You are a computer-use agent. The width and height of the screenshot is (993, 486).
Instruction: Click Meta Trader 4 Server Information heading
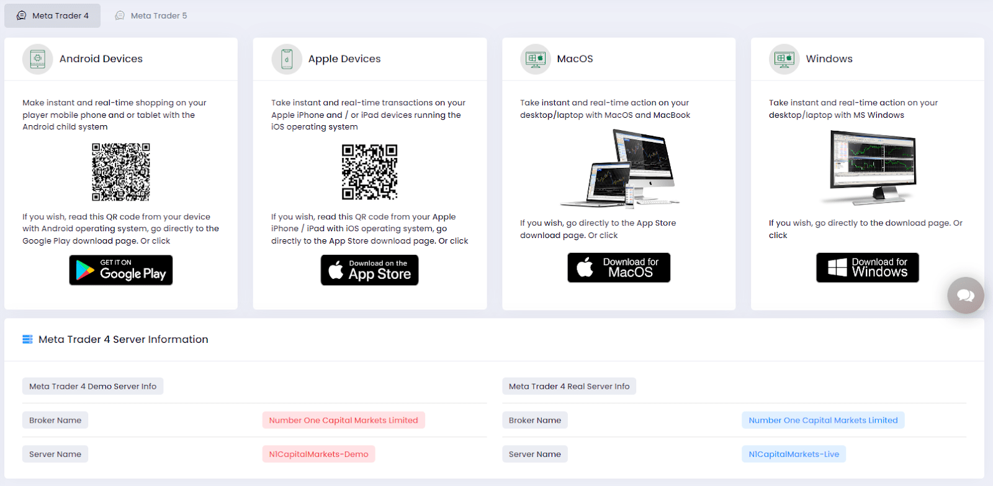click(124, 339)
